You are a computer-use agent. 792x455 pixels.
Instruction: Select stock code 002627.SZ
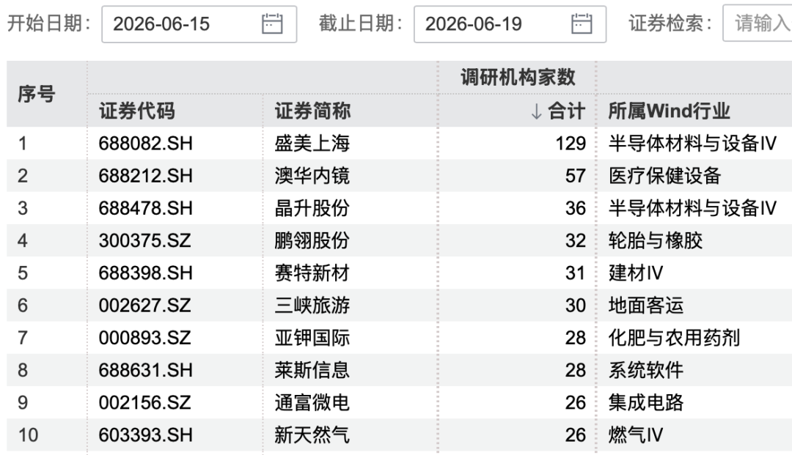(145, 306)
